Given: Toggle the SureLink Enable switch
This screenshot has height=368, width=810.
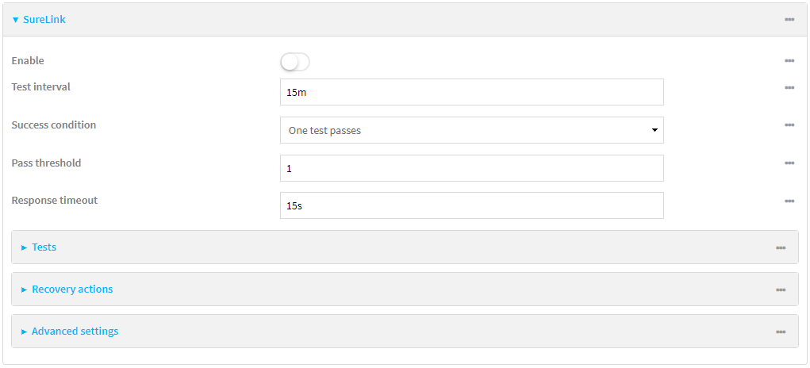Looking at the screenshot, I should pos(294,62).
